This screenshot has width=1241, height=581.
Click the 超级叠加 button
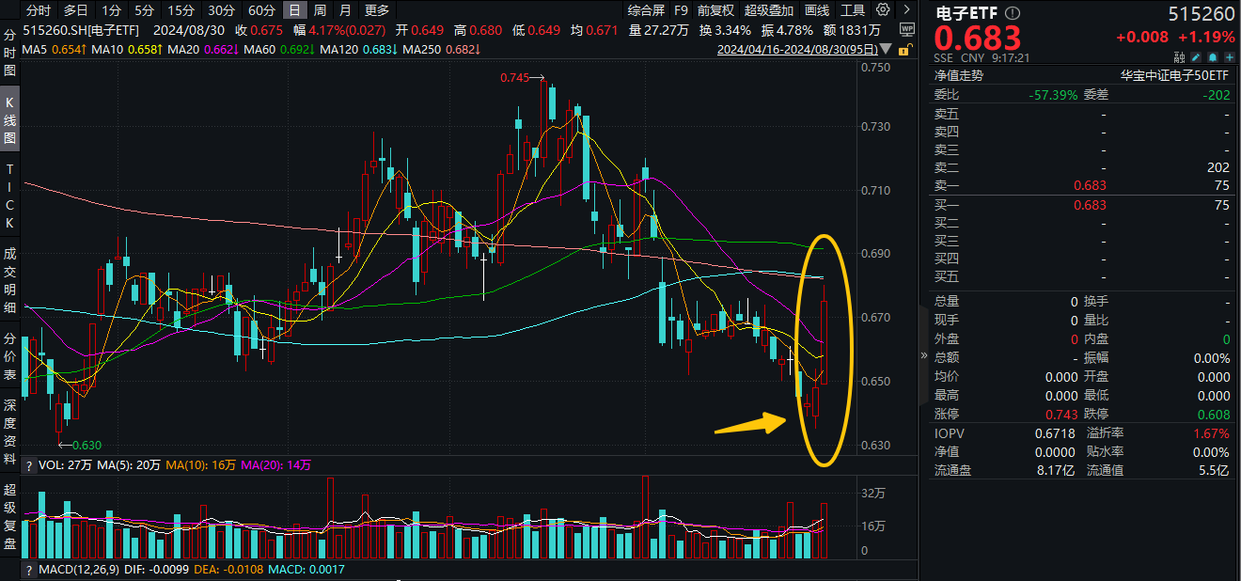[768, 10]
